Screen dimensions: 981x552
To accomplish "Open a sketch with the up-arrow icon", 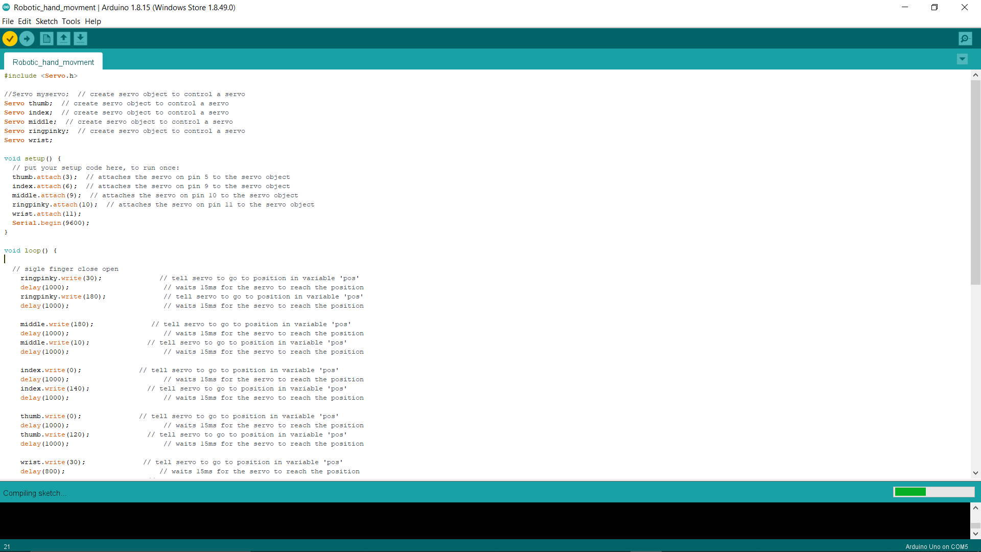I will tap(63, 39).
